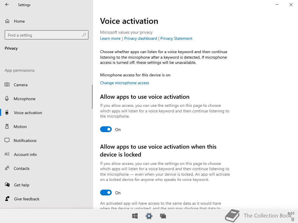This screenshot has width=298, height=223.
Task: Click the Settings gear taskbar icon
Action: pos(149,216)
